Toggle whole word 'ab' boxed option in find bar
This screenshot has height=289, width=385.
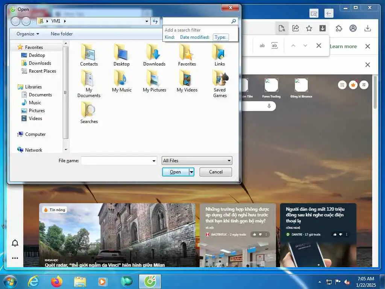click(x=274, y=46)
